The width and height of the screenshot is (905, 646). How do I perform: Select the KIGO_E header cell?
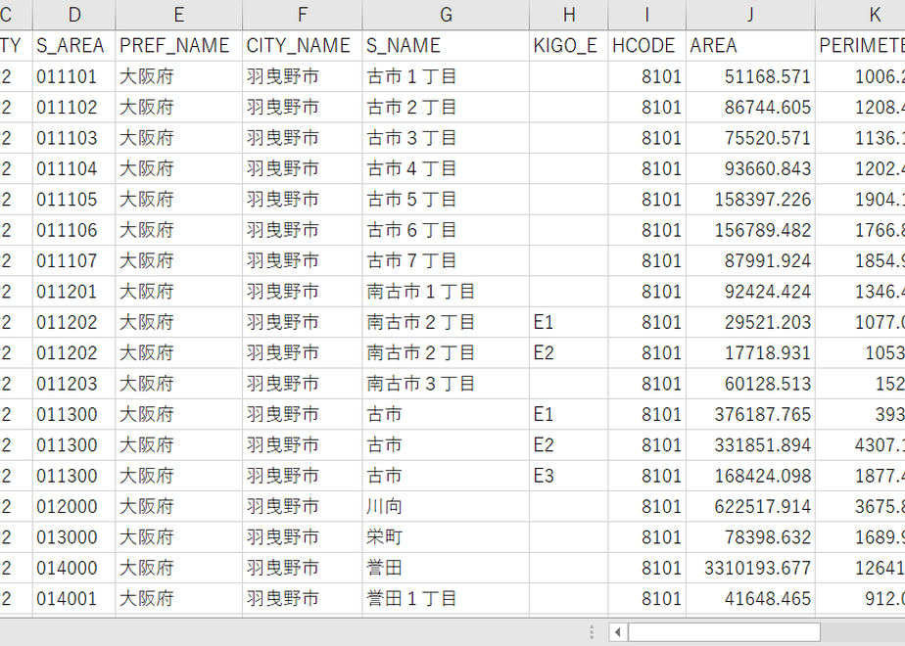click(x=568, y=46)
